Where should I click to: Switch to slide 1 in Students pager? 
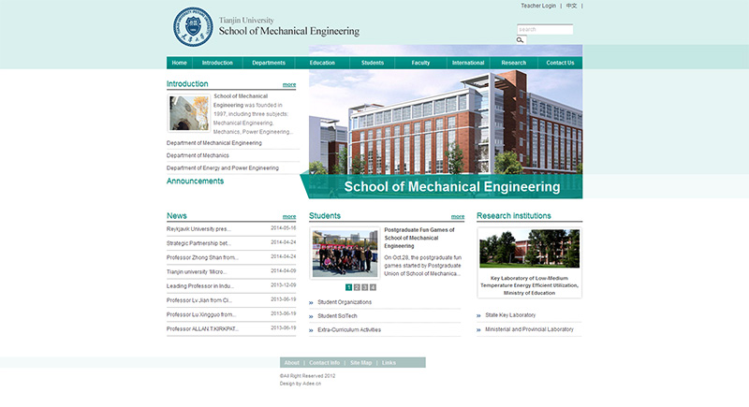point(349,287)
